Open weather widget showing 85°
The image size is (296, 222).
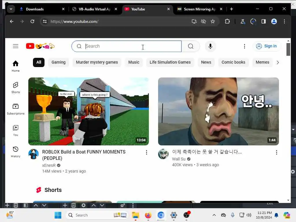tap(10, 215)
